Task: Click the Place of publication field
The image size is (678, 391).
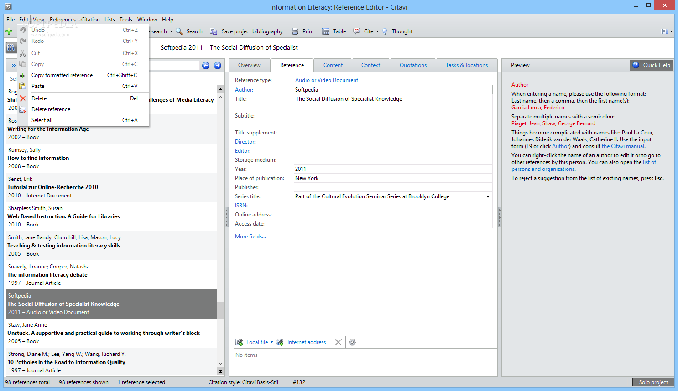Action: click(x=393, y=178)
